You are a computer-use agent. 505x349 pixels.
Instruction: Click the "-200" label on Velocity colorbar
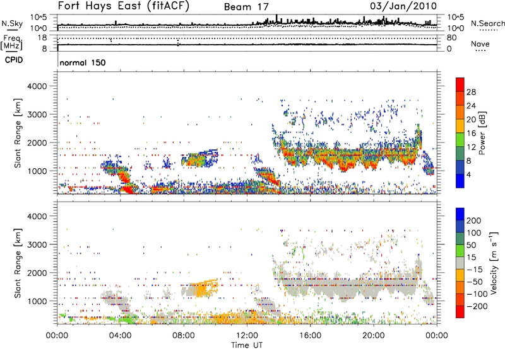tap(478, 306)
